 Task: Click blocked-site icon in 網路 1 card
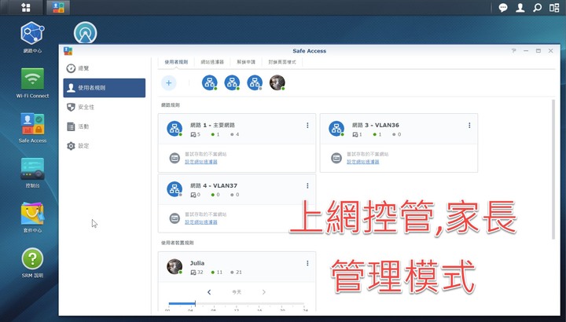[x=175, y=158]
